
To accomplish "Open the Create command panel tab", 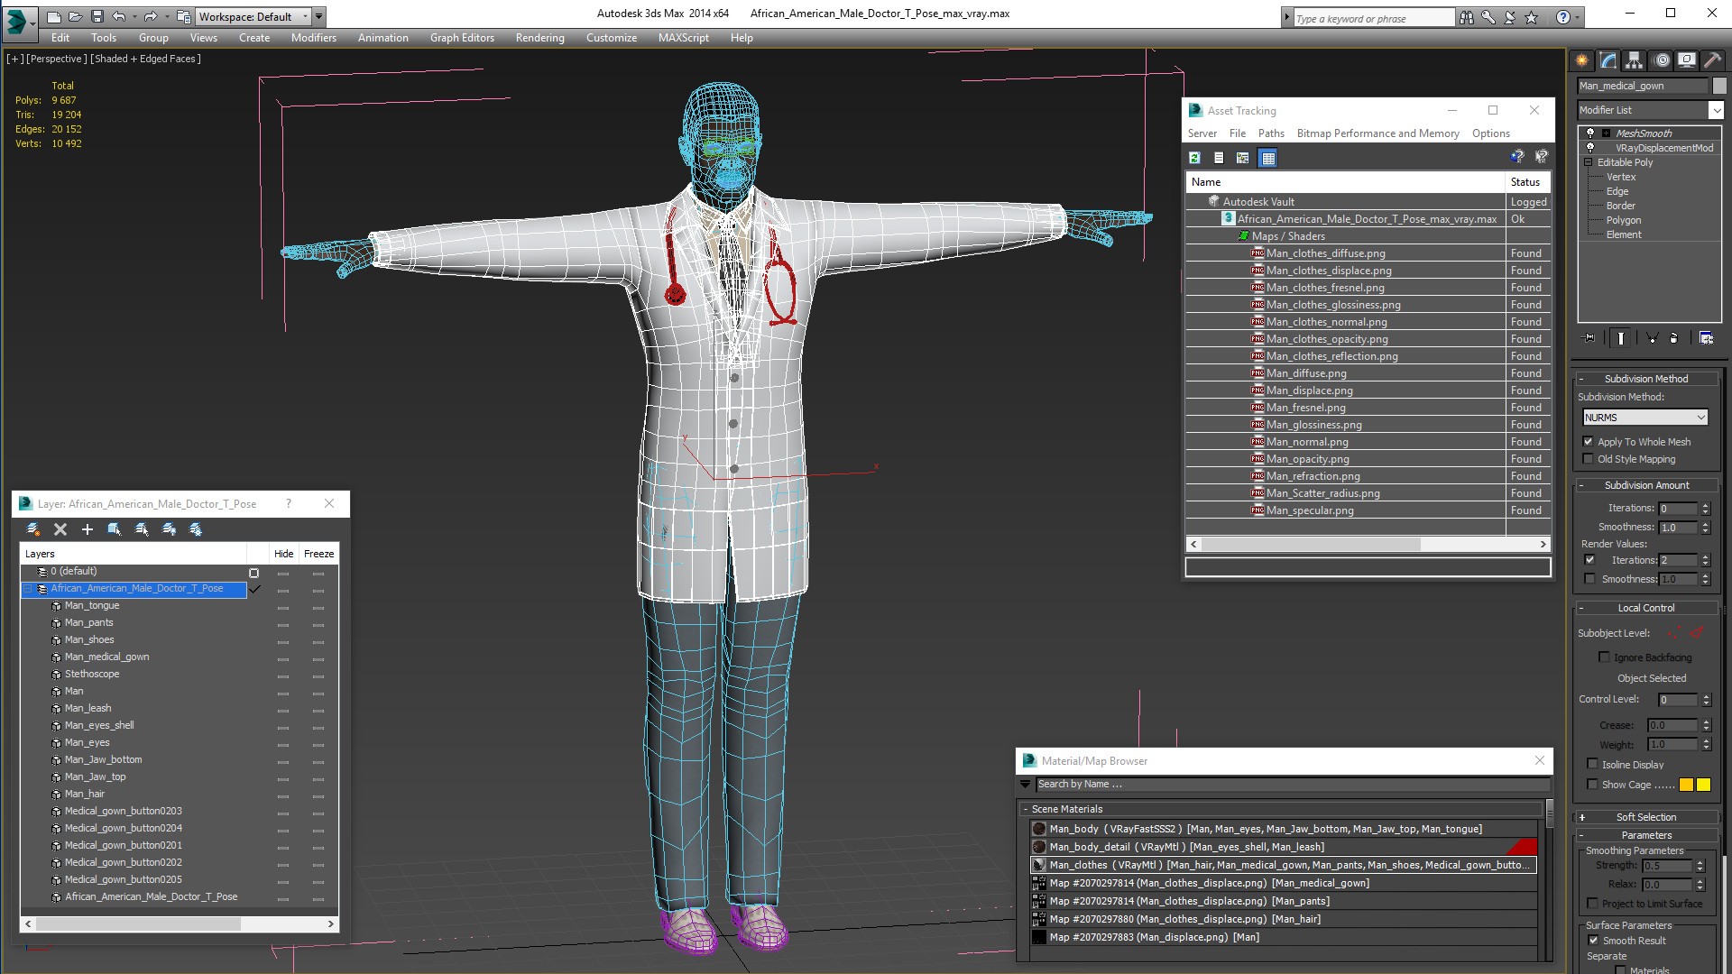I will [1582, 60].
